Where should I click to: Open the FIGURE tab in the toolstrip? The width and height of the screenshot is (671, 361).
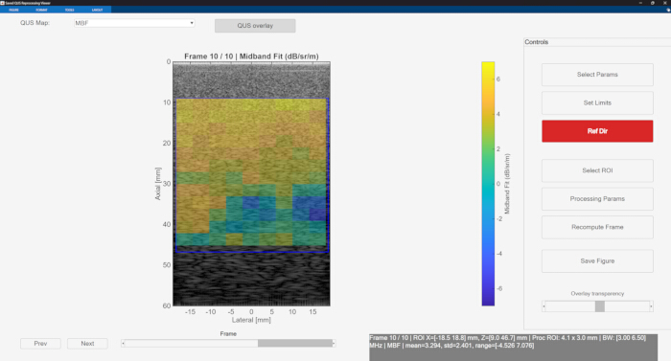point(13,10)
